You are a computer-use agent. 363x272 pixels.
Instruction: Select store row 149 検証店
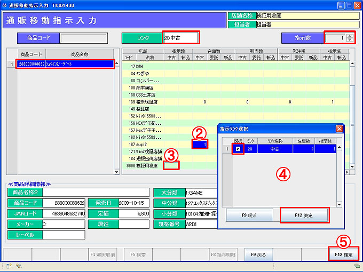pos(235,109)
